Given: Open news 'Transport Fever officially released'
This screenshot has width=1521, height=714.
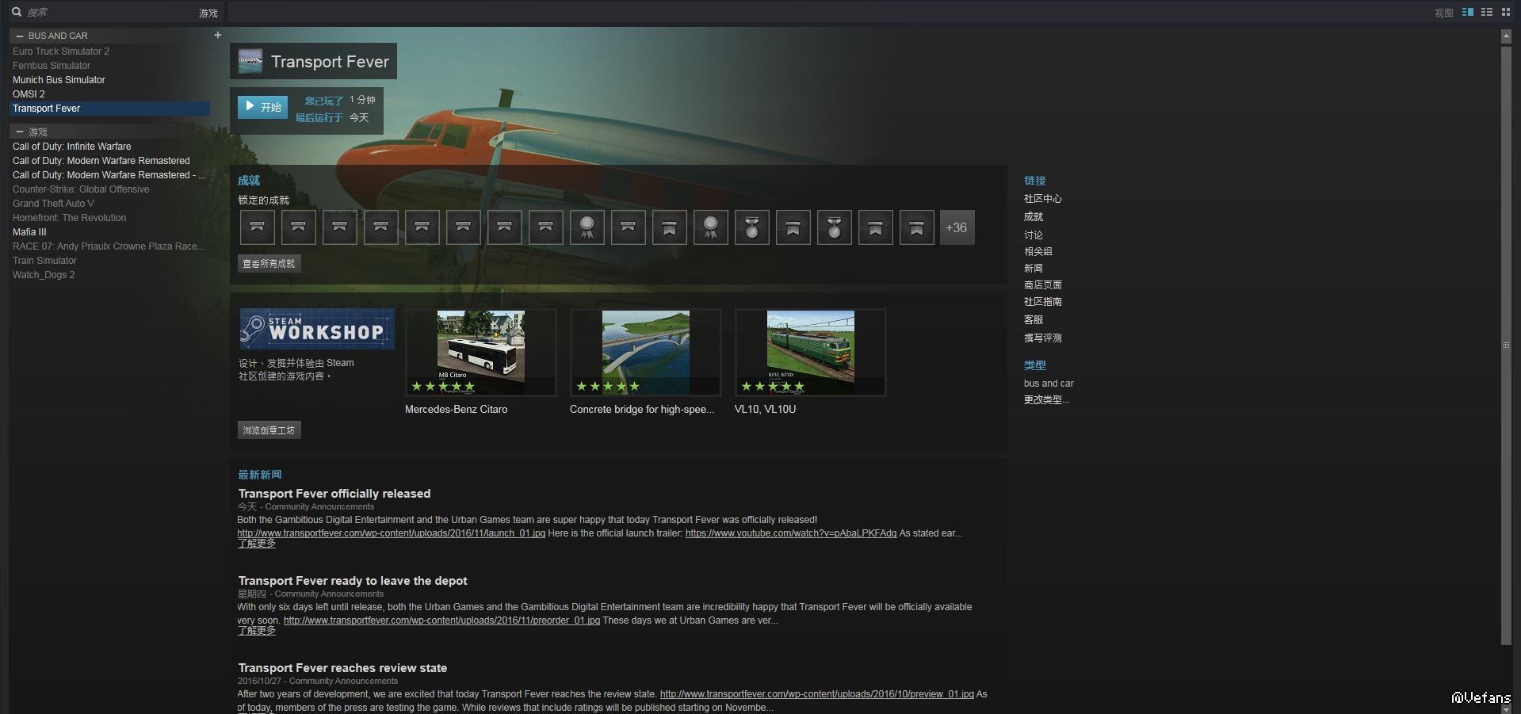Looking at the screenshot, I should click(334, 493).
